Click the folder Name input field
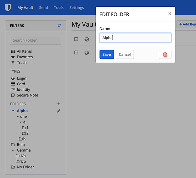This screenshot has width=196, height=178. [x=135, y=38]
